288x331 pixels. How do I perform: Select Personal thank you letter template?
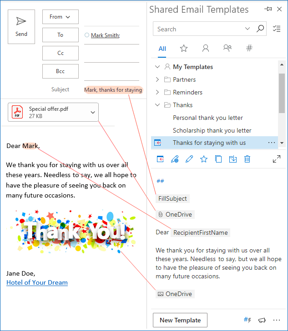click(208, 118)
